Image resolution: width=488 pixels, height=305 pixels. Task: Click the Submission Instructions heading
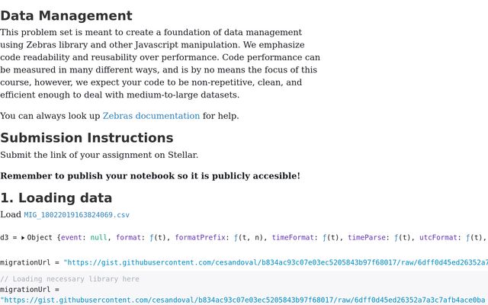click(x=86, y=138)
